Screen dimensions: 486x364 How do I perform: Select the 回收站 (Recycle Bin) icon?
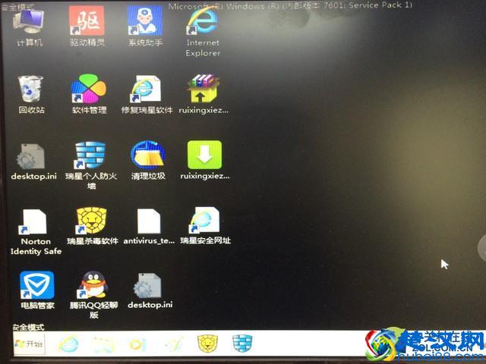coord(30,89)
